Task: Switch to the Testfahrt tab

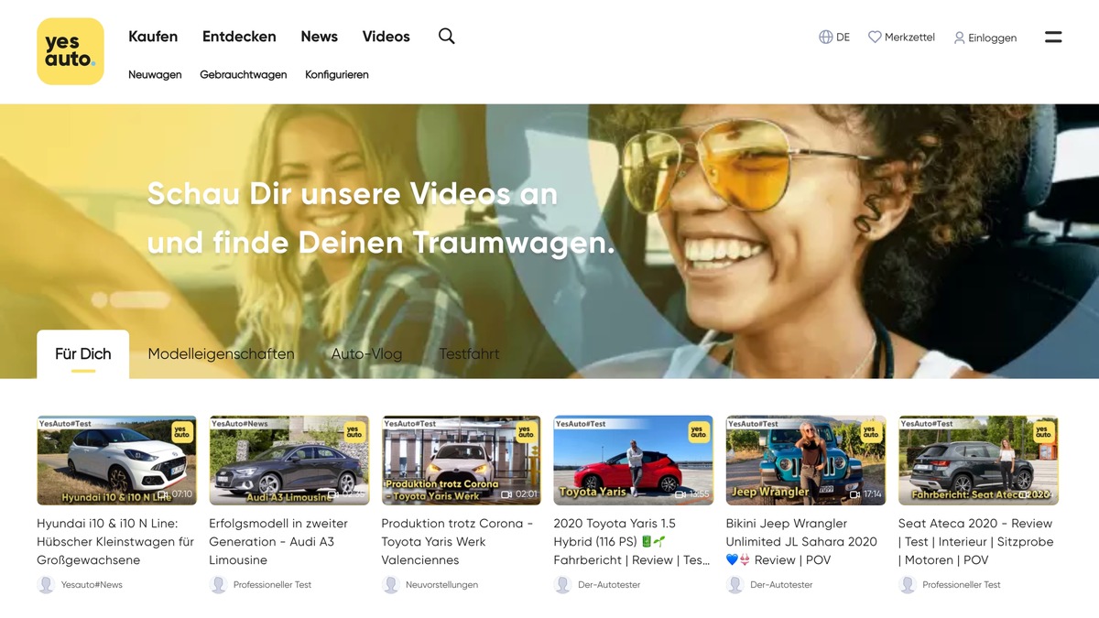Action: [469, 353]
